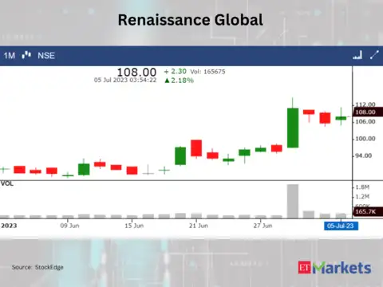Click the 05-Jul-23 date axis marker
The width and height of the screenshot is (383, 287).
[341, 226]
